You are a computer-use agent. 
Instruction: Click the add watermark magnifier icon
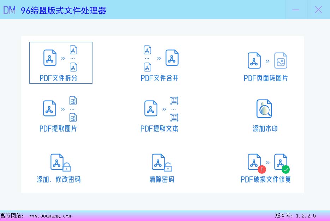pos(264,109)
